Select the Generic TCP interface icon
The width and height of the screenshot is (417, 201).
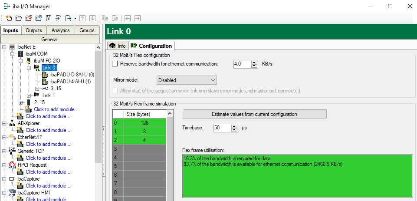coord(12,151)
